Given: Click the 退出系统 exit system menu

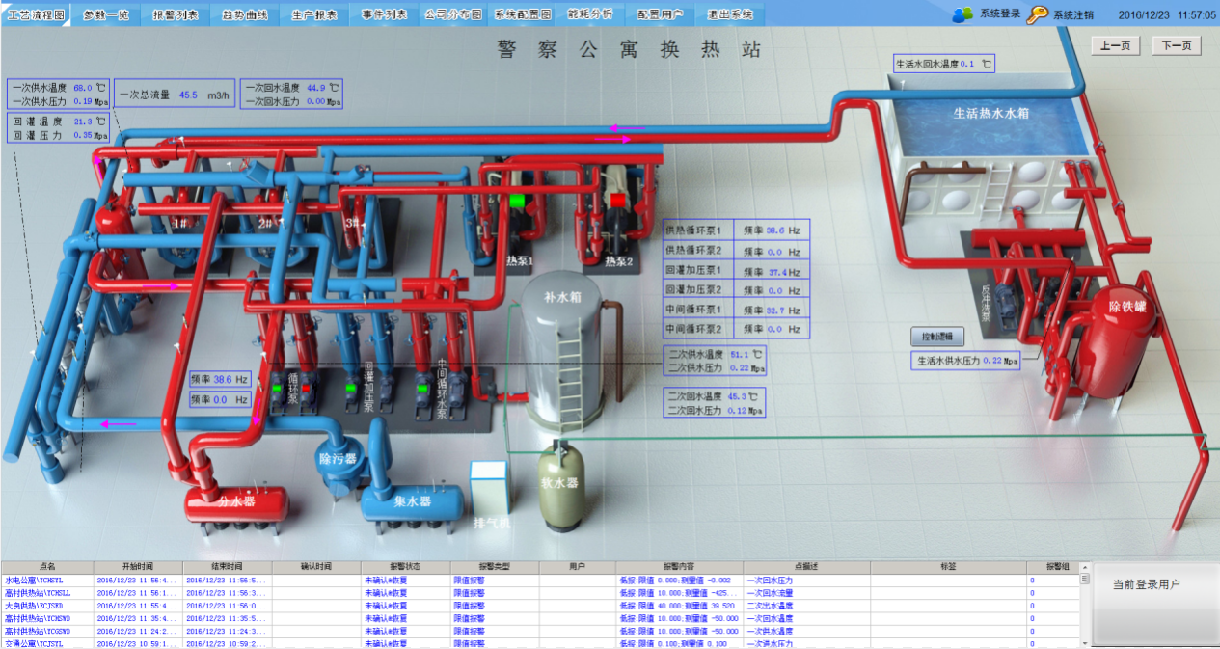Looking at the screenshot, I should 729,15.
